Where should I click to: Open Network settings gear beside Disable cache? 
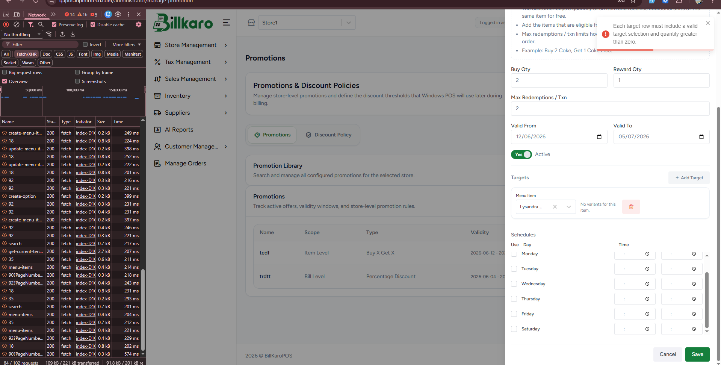tap(139, 24)
